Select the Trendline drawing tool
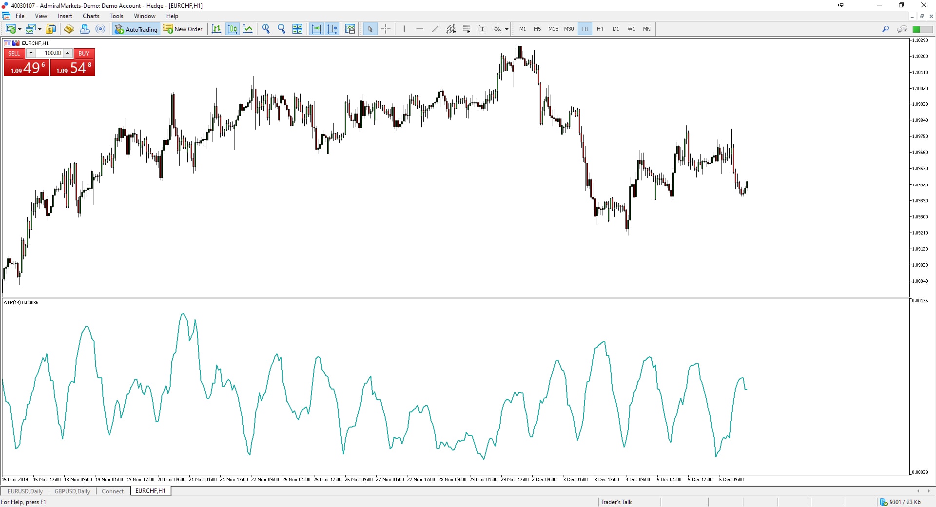This screenshot has width=936, height=507. pyautogui.click(x=435, y=29)
